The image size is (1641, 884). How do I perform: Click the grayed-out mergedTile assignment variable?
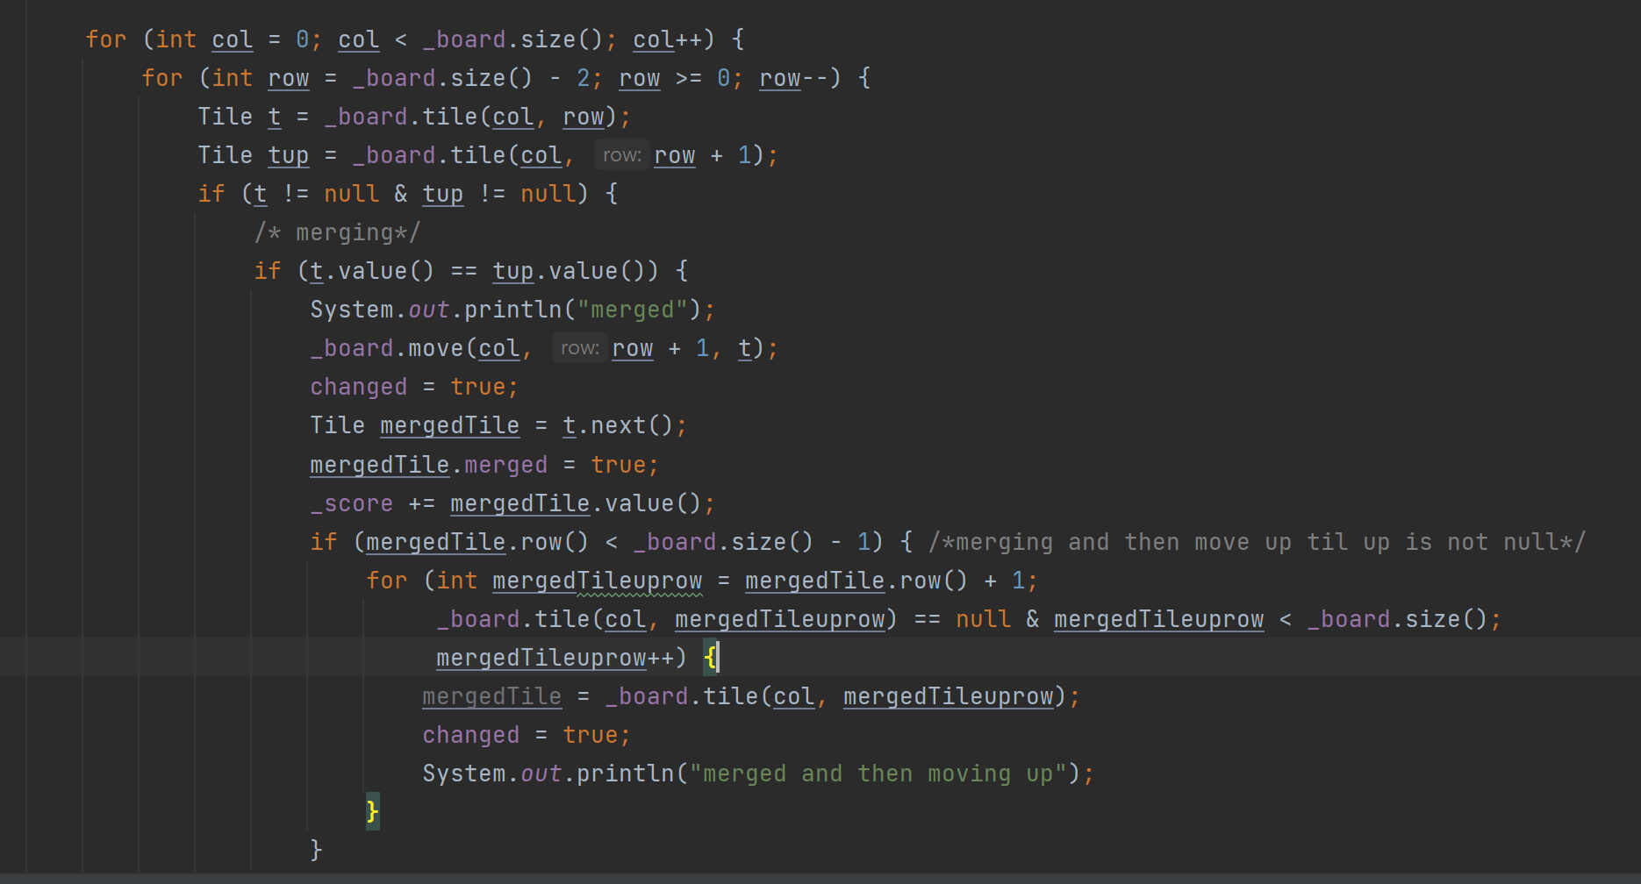pyautogui.click(x=491, y=696)
